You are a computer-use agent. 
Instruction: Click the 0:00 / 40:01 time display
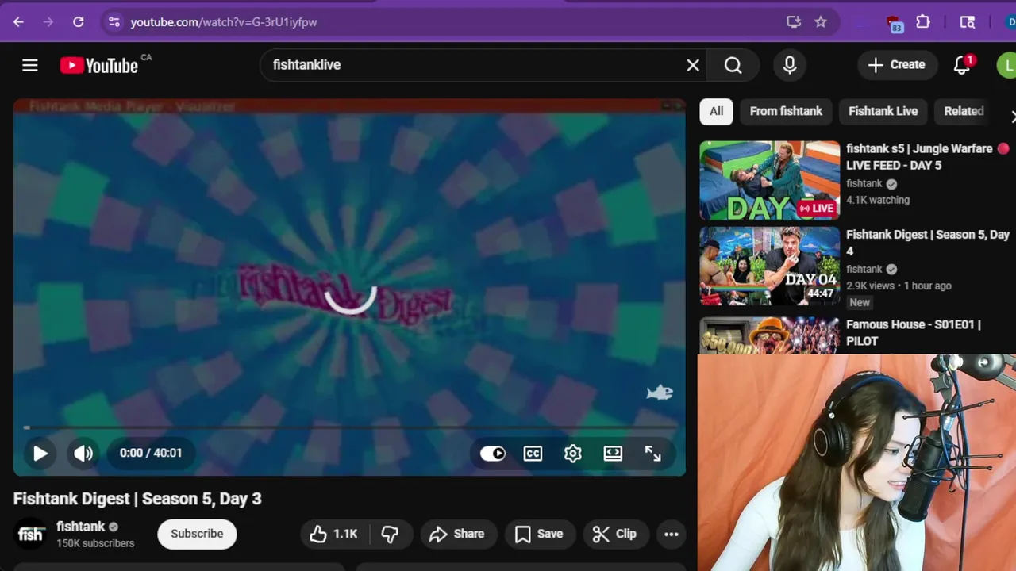151,454
